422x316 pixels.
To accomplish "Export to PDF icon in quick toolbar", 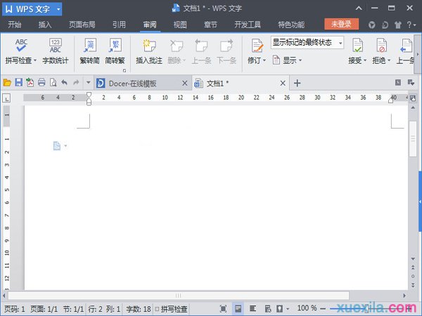I will (30, 82).
